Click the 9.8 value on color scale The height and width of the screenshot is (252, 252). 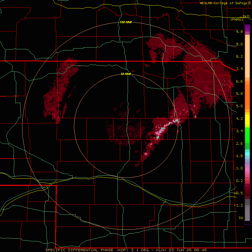tap(239, 31)
